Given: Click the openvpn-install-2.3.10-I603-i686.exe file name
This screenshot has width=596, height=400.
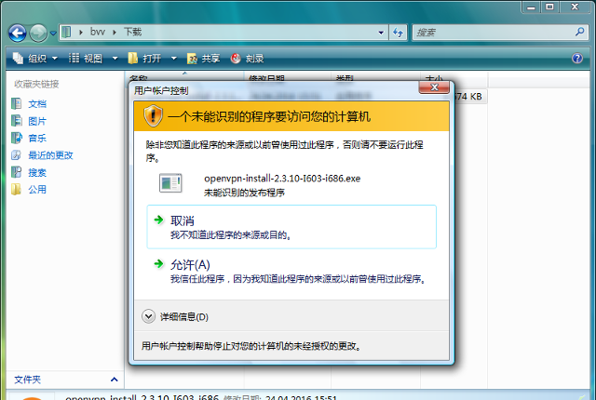Looking at the screenshot, I should [282, 179].
